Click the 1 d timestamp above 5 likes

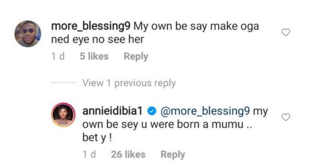pyautogui.click(x=58, y=56)
